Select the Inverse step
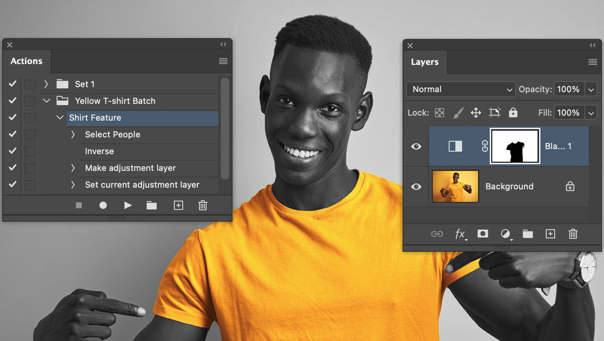Screen dimensions: 604x341 (x=149, y=151)
